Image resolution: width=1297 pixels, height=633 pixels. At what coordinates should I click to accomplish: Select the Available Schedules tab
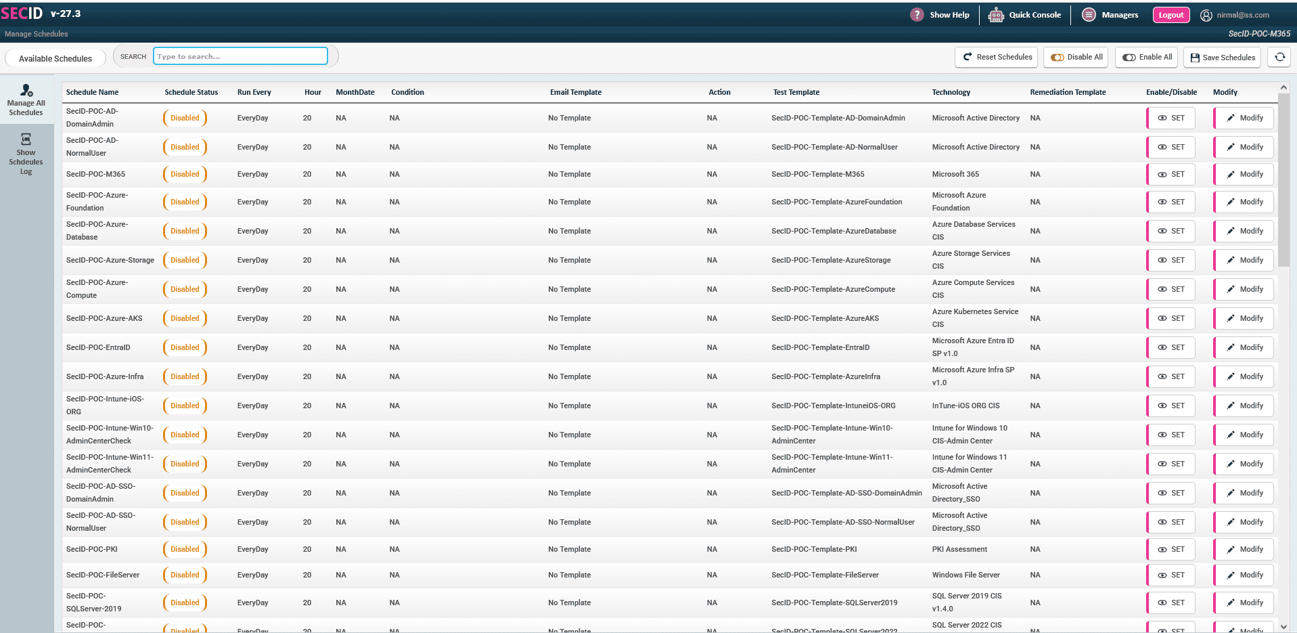coord(55,59)
